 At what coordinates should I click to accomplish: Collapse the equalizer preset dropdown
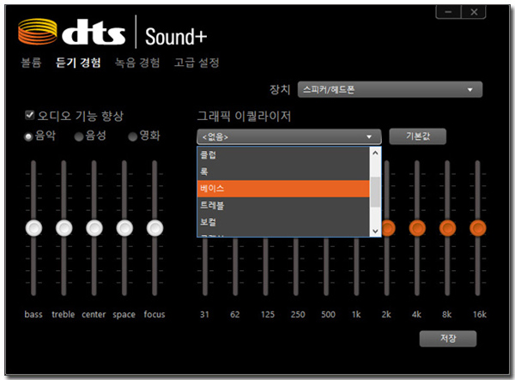(x=370, y=136)
